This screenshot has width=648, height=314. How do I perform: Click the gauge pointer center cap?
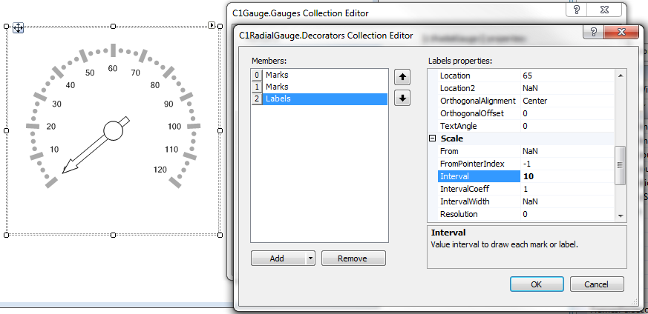pos(113,131)
